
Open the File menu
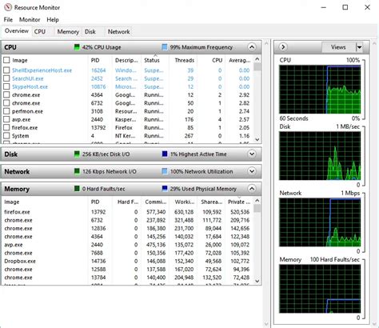coord(8,20)
